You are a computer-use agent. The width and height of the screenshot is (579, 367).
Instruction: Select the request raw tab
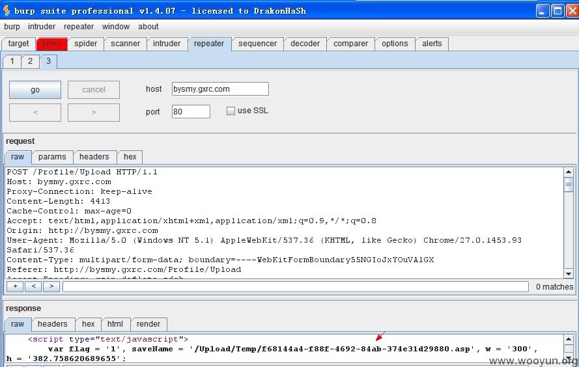pos(18,157)
